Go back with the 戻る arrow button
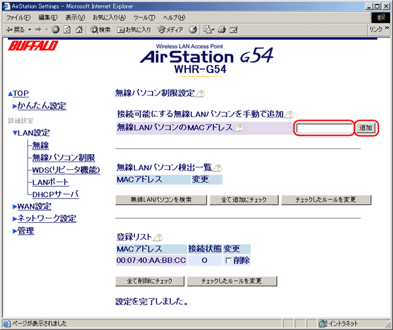 [x=15, y=30]
